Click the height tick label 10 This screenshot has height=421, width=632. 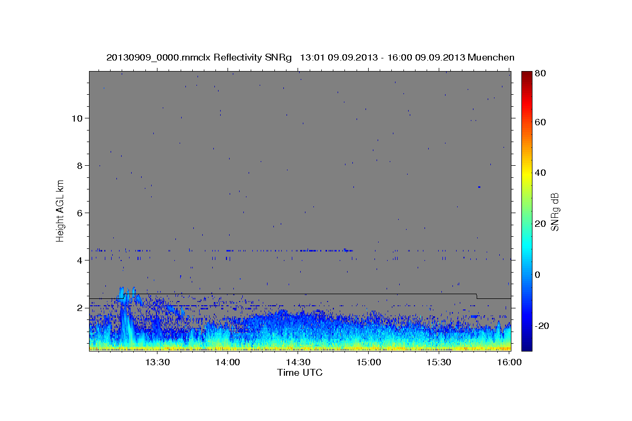pos(78,118)
